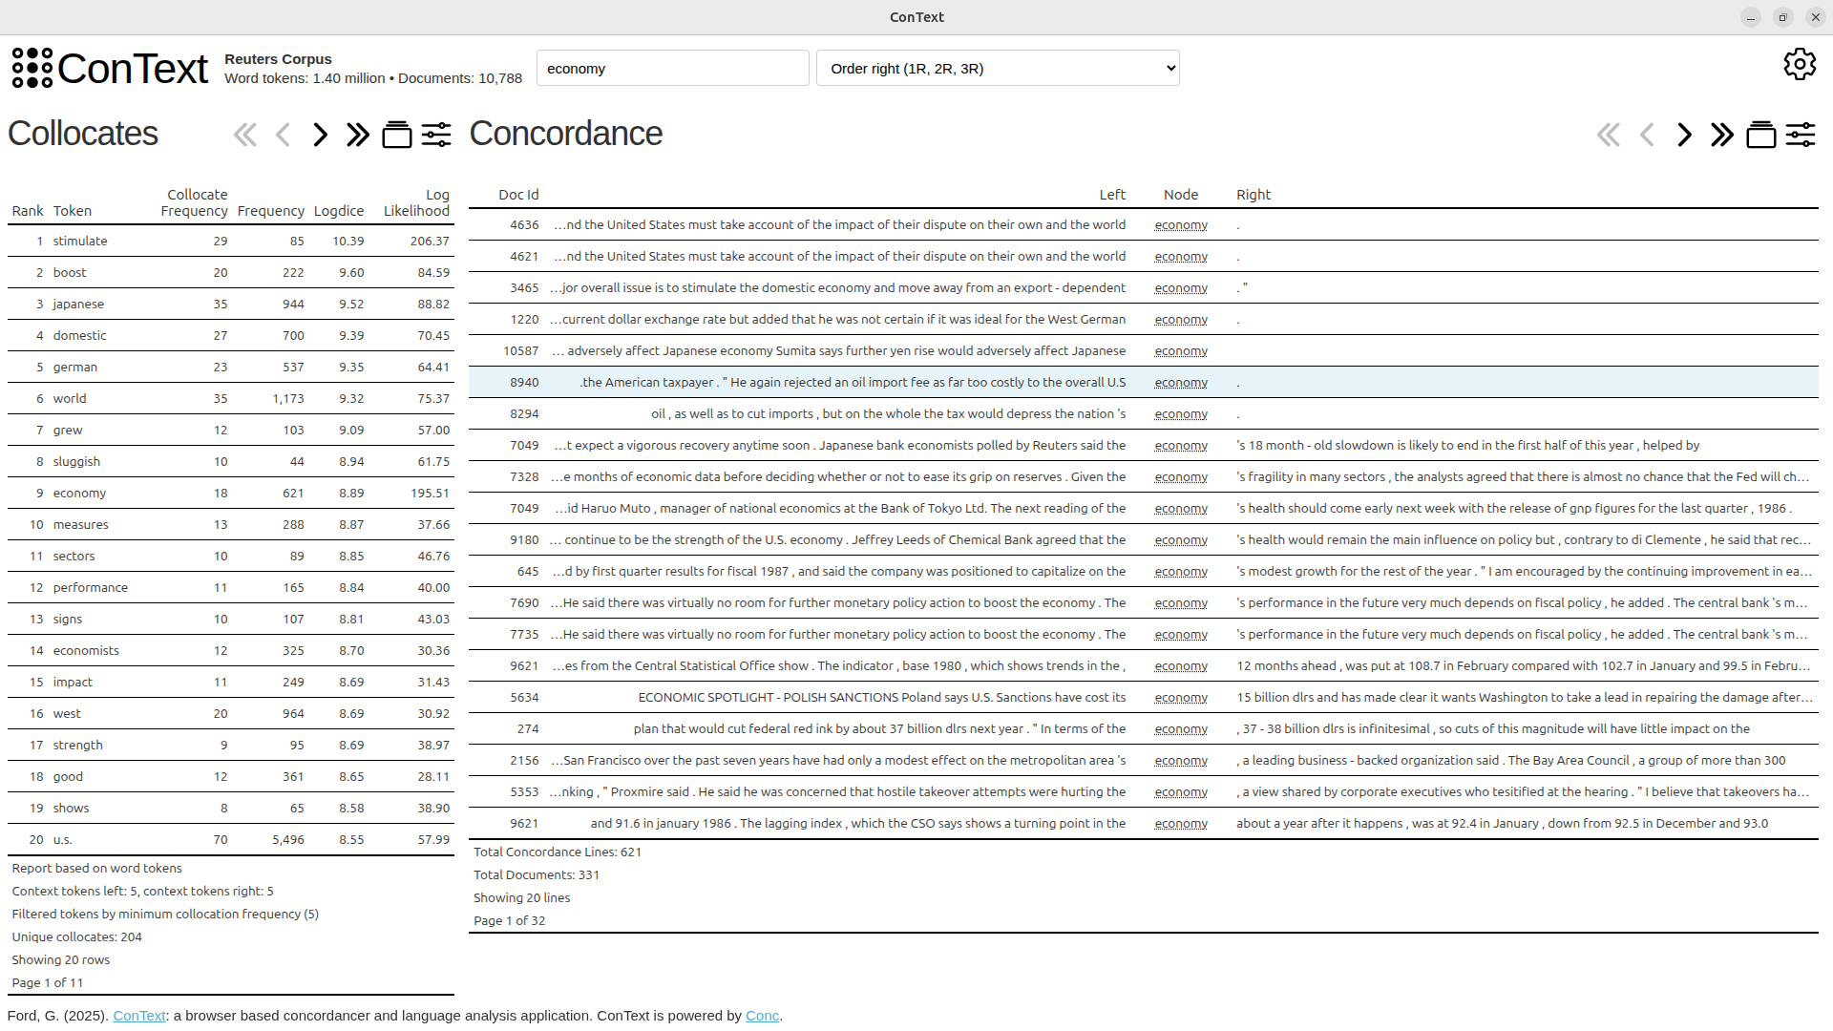Click the economy search query field
The width and height of the screenshot is (1833, 1031).
(672, 68)
